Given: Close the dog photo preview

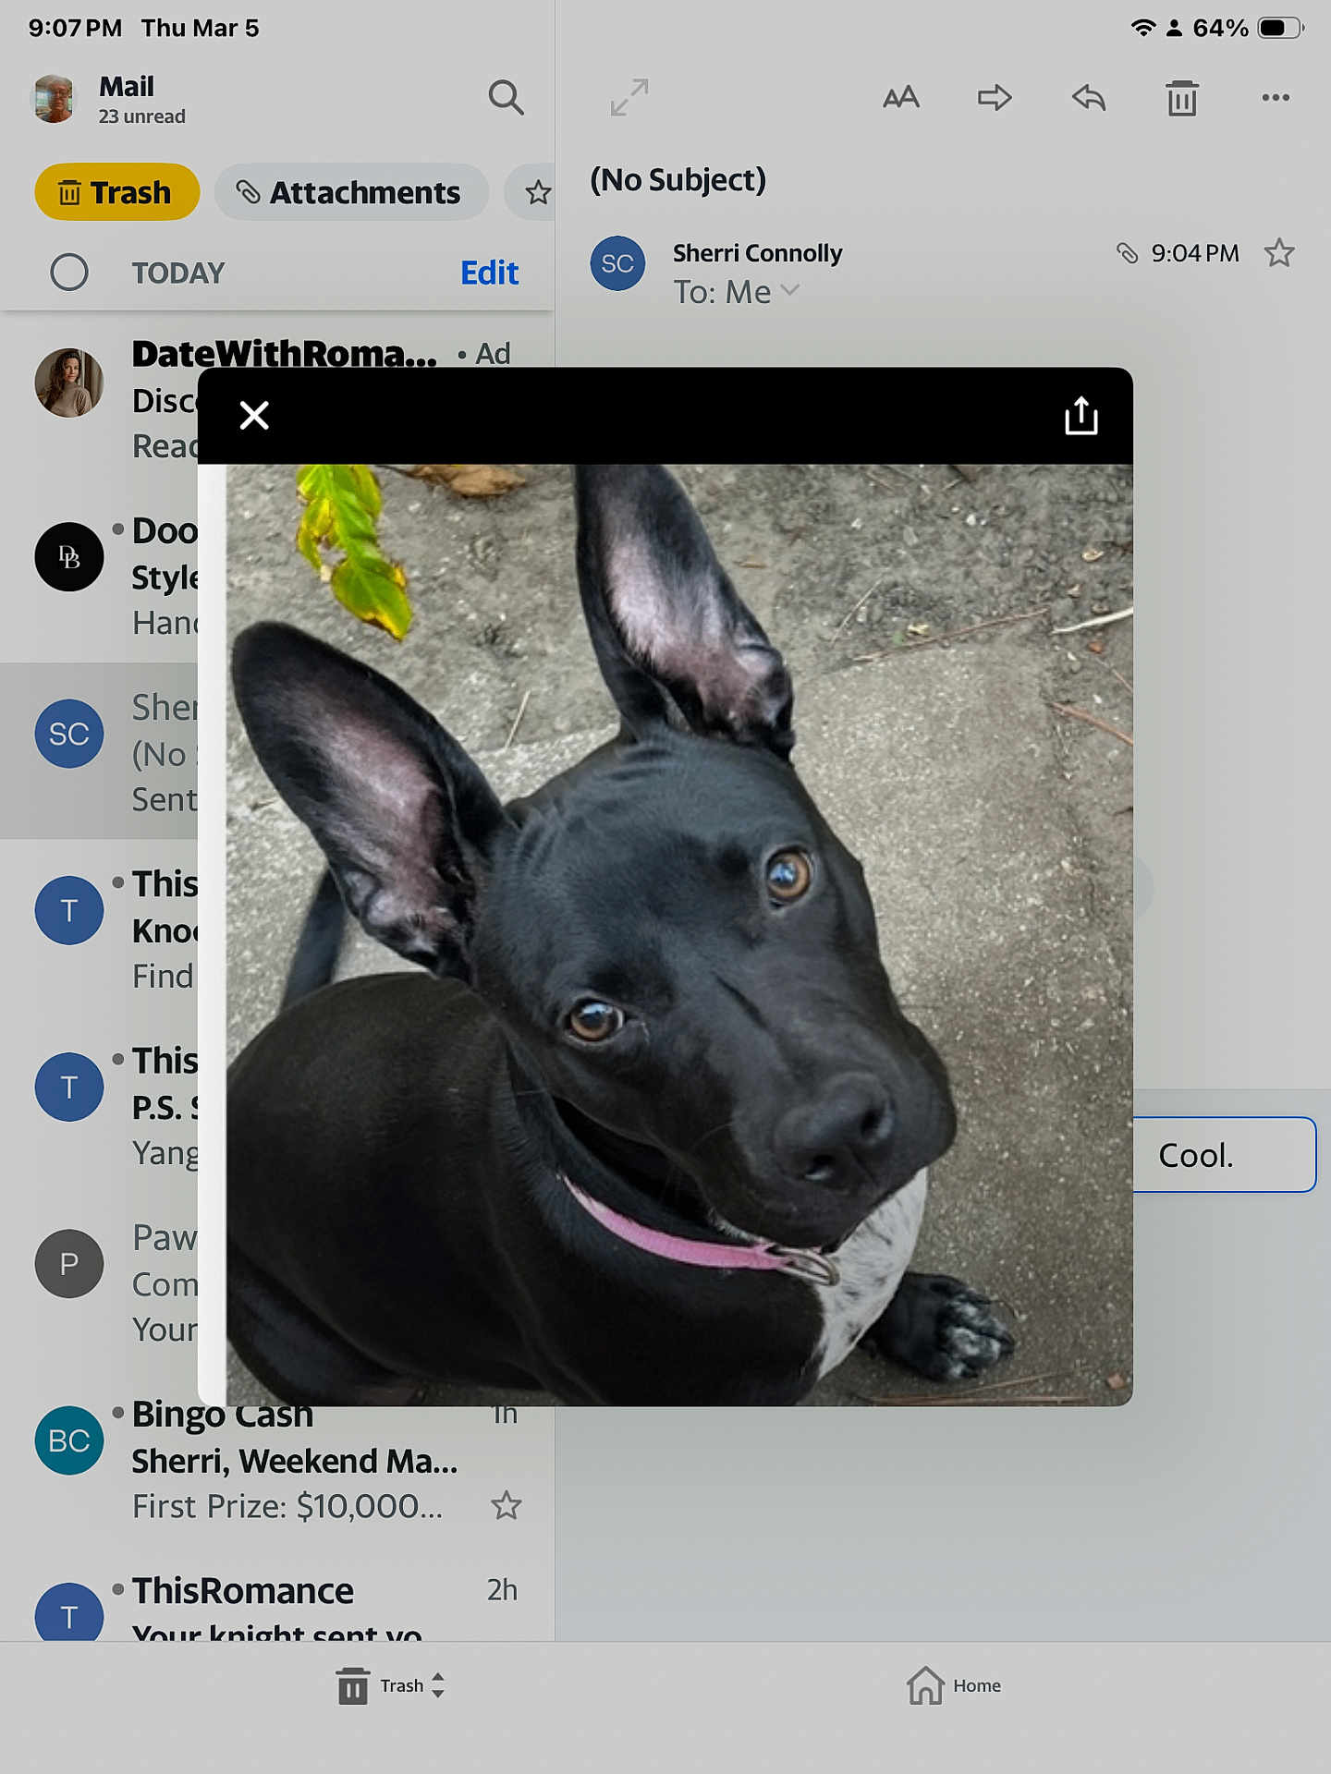Looking at the screenshot, I should click(254, 416).
